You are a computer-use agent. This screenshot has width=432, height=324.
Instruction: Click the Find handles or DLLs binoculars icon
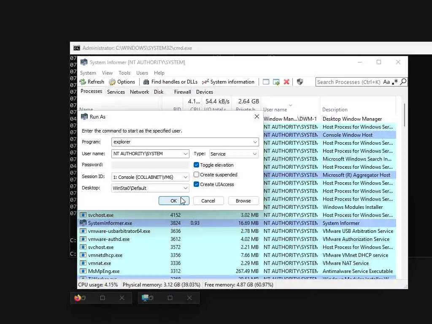[x=146, y=82]
